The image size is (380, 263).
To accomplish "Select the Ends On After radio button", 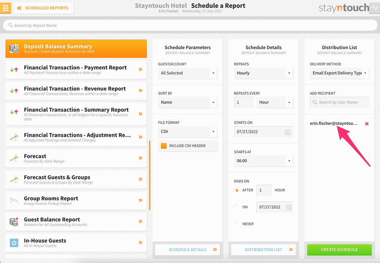I will (x=237, y=190).
